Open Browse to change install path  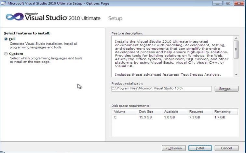click(x=226, y=89)
